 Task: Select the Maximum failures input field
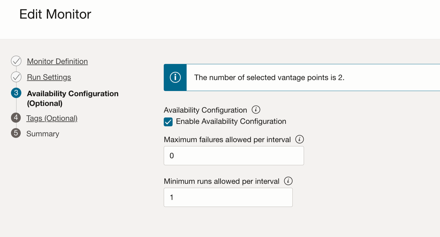point(234,155)
